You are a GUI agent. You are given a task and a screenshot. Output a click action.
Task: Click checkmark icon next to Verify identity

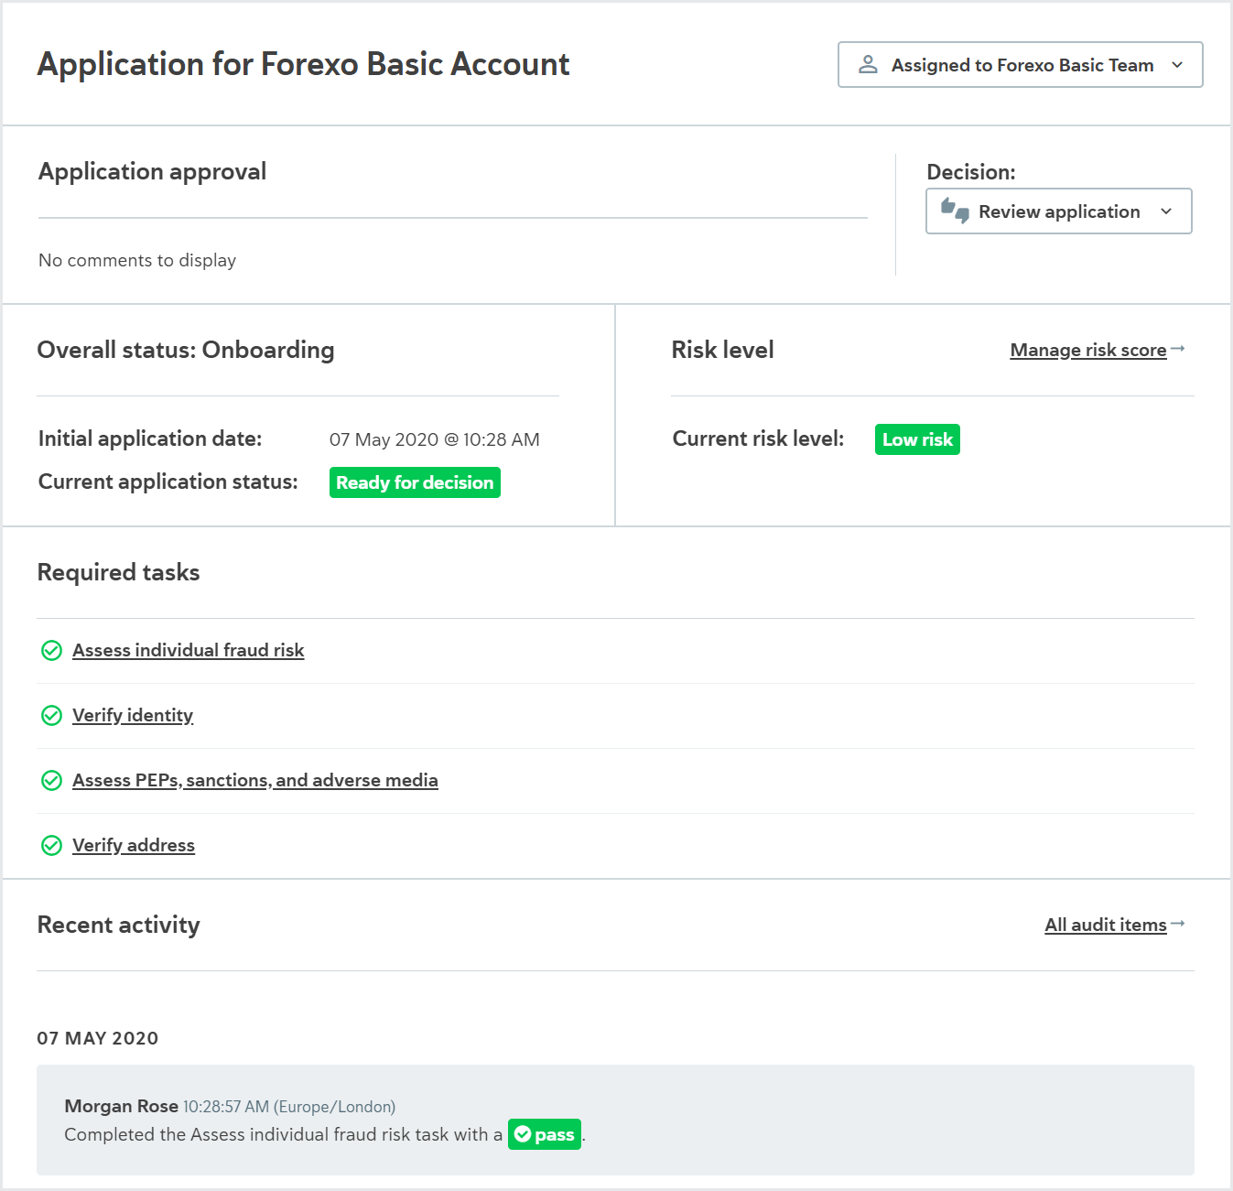[x=52, y=715]
